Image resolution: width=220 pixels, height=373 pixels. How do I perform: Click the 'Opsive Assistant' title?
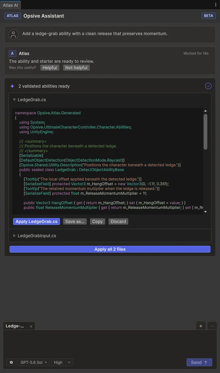click(44, 16)
